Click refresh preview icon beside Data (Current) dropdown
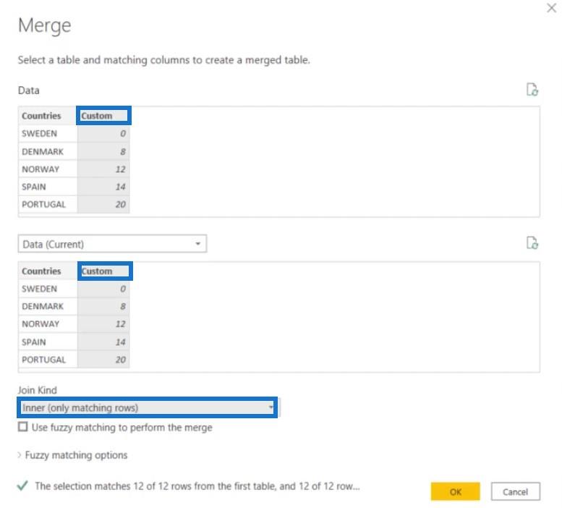The image size is (562, 508). (532, 242)
